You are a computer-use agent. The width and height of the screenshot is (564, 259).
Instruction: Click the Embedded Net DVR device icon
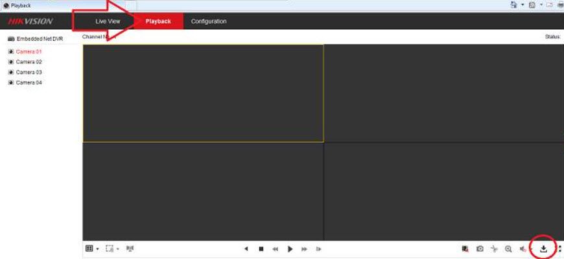point(11,39)
